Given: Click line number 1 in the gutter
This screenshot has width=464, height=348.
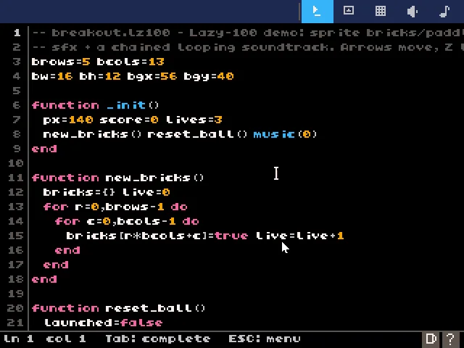Looking at the screenshot, I should click(x=17, y=33).
